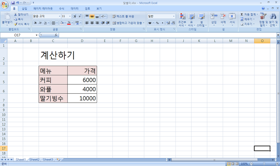Save the workbook from quick access toolbar
This screenshot has width=280, height=166.
pos(13,3)
